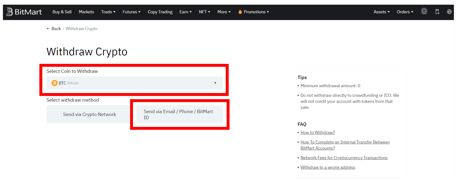Go to the Markets page
This screenshot has height=182, width=462.
[x=86, y=12]
